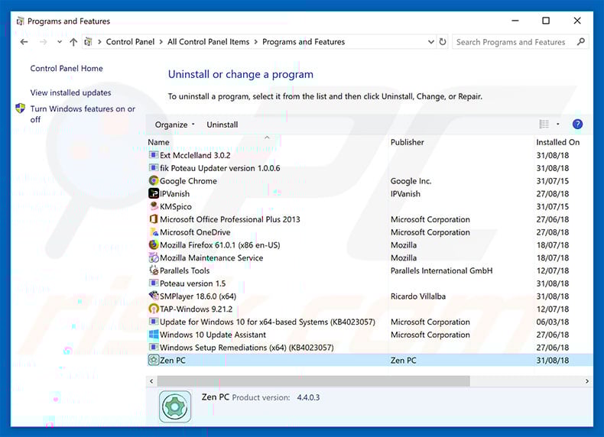This screenshot has width=604, height=437.
Task: Click the forward navigation arrow
Action: pyautogui.click(x=43, y=41)
